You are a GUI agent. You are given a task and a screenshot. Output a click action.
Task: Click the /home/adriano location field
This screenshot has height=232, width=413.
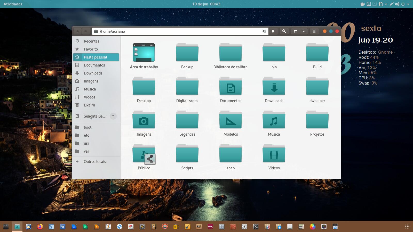pyautogui.click(x=178, y=31)
